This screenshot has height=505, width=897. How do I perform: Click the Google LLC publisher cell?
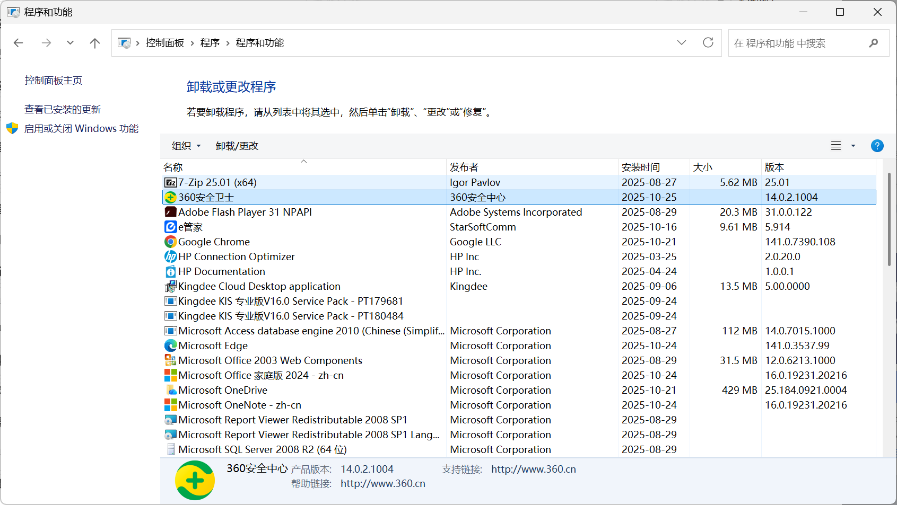pos(475,242)
